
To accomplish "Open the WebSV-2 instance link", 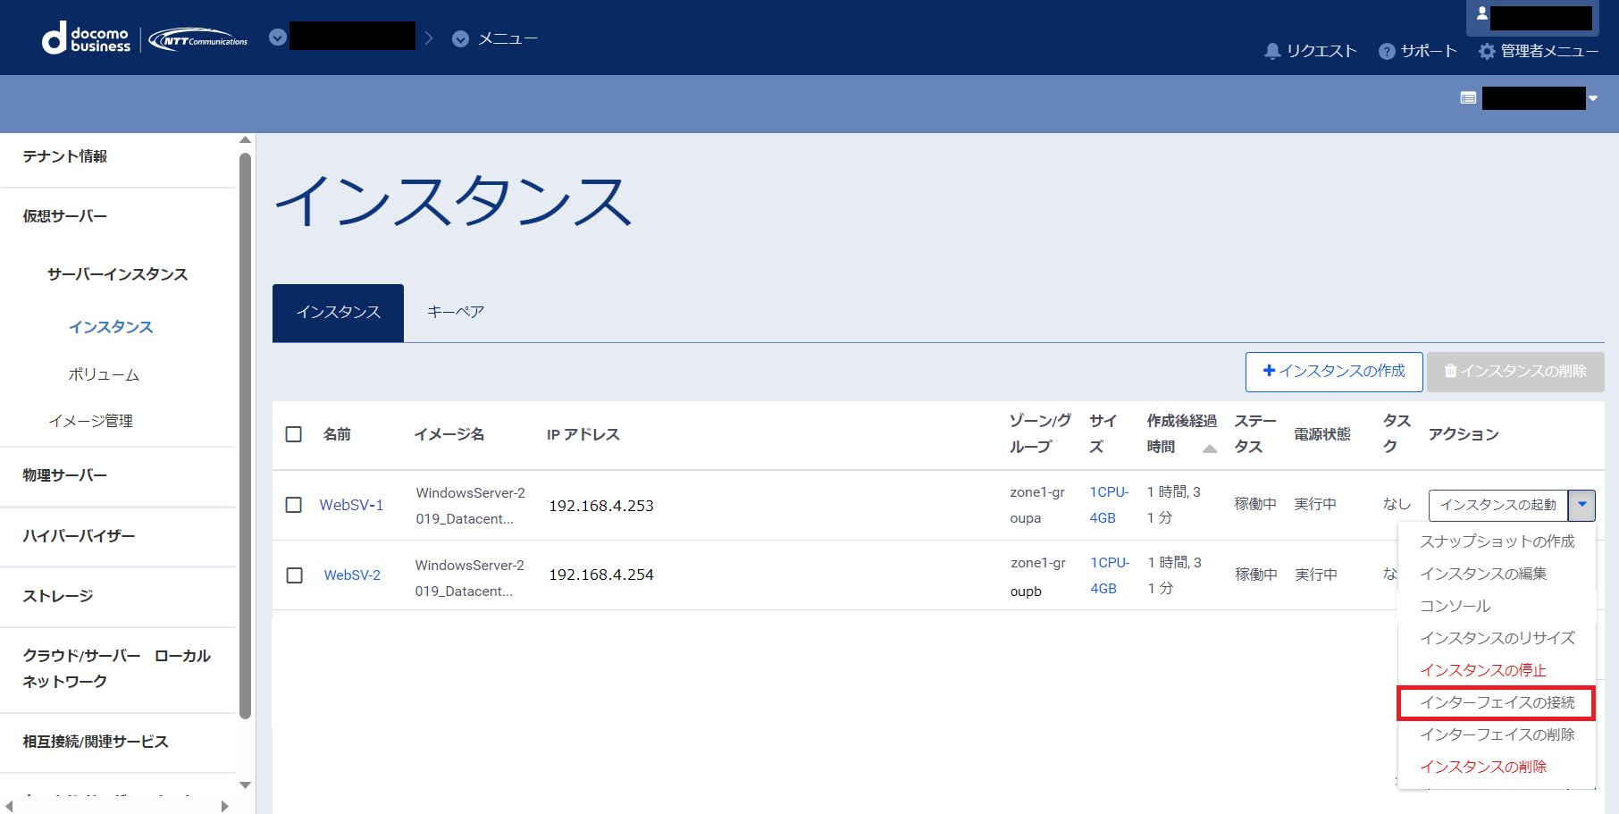I will pos(352,575).
